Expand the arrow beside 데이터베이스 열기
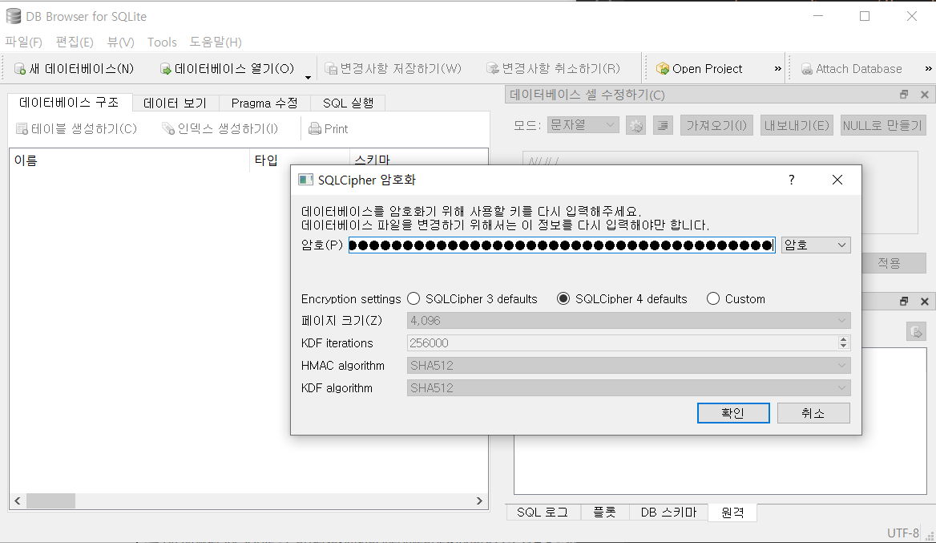 (x=308, y=77)
